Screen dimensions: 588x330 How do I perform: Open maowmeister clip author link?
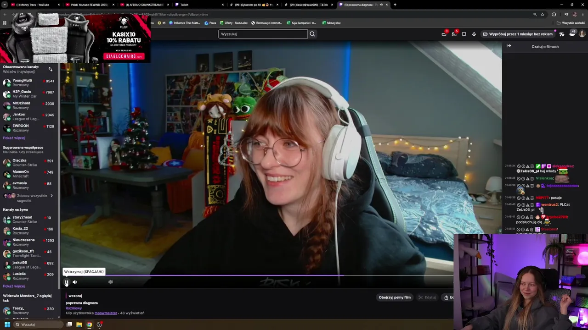point(106,313)
